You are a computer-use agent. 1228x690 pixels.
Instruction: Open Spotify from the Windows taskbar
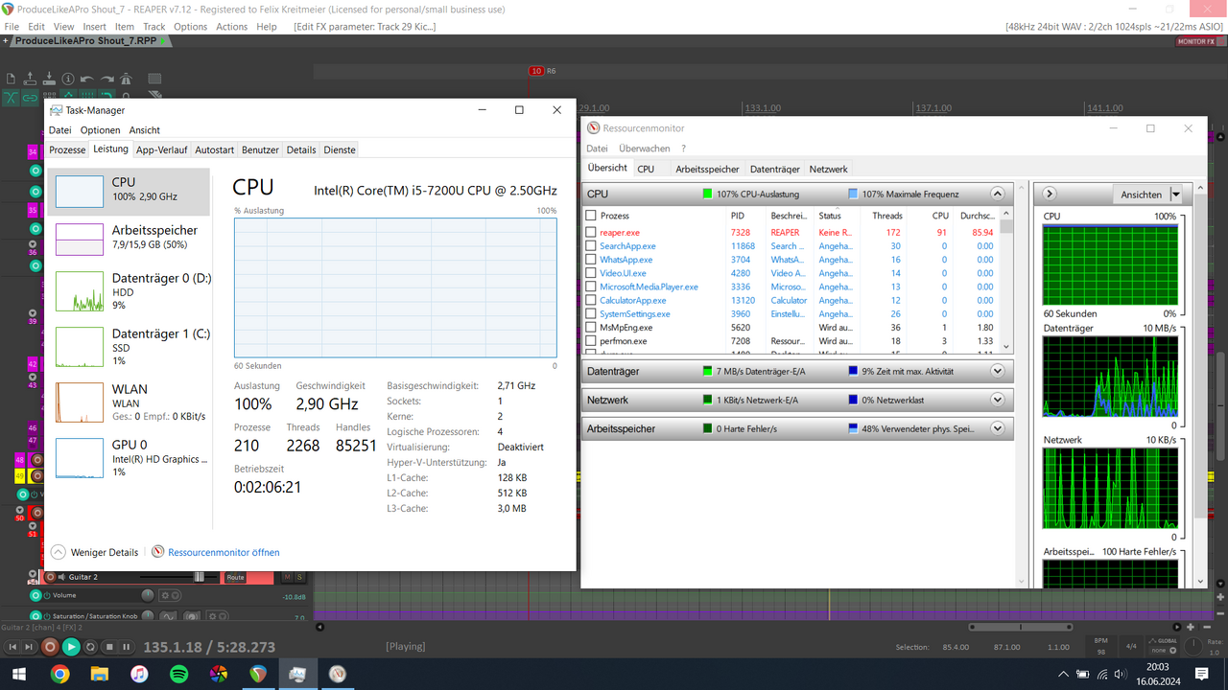178,675
